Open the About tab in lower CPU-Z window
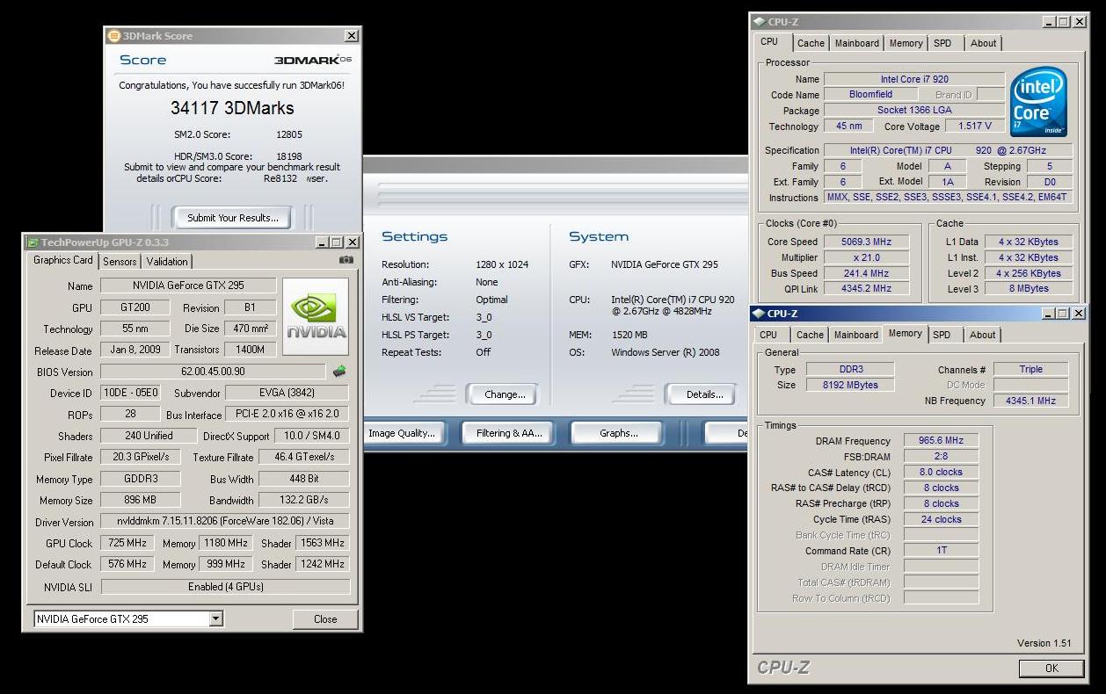Image resolution: width=1106 pixels, height=694 pixels. point(983,335)
